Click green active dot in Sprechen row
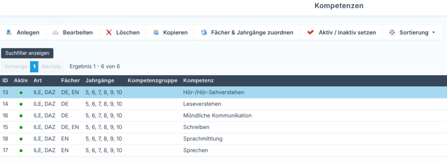This screenshot has width=447, height=162. (21, 151)
